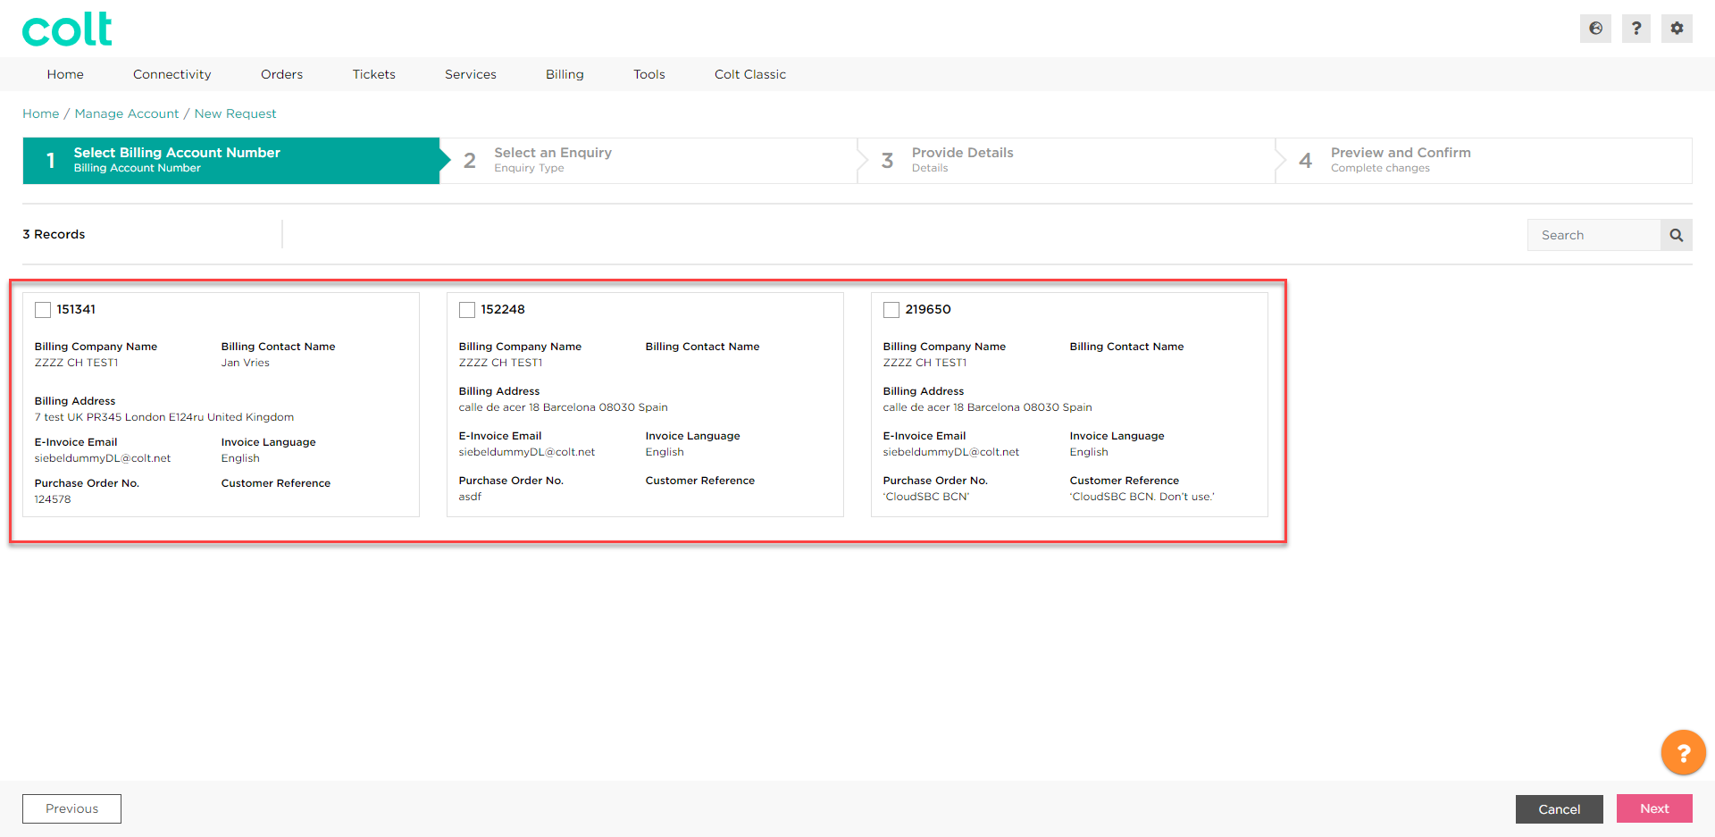
Task: Open the orange floating help bubble
Action: 1683,753
